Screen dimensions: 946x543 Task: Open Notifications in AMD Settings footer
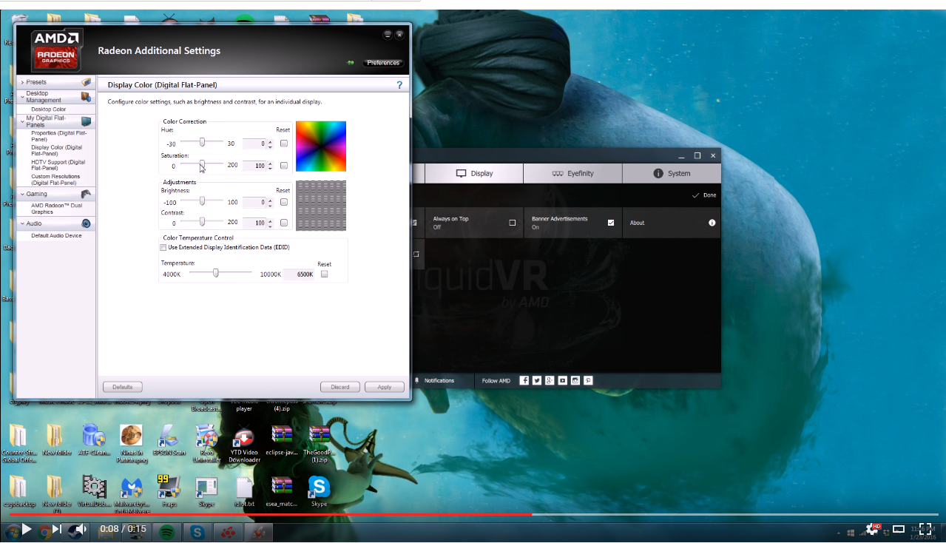[435, 380]
